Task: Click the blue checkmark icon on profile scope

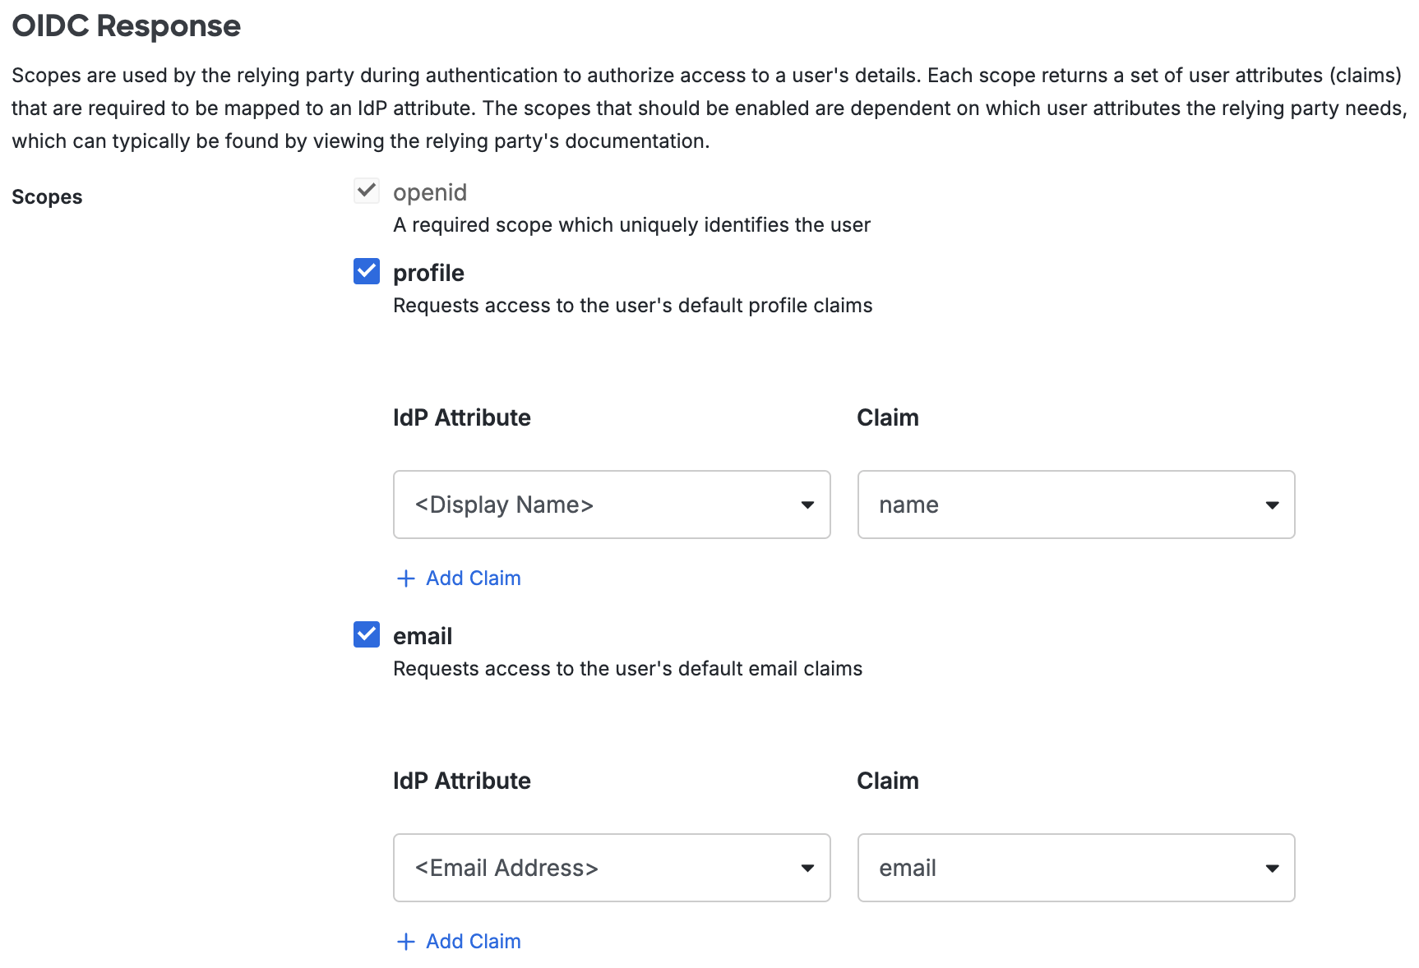Action: click(366, 271)
